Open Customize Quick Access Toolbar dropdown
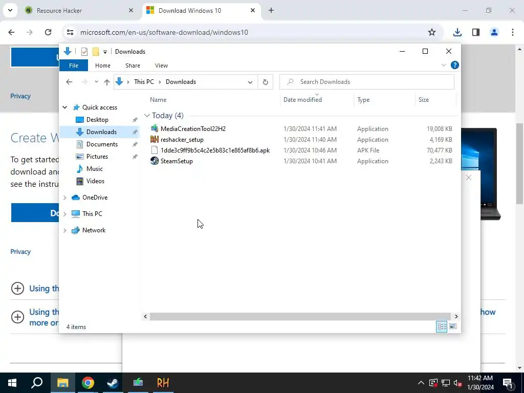 105,52
